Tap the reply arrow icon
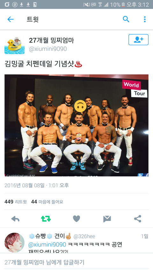 (15, 219)
